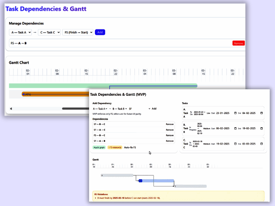Screen dimensions: 275x206
Task: Open calendar picker for Task A end date
Action: click(261, 113)
